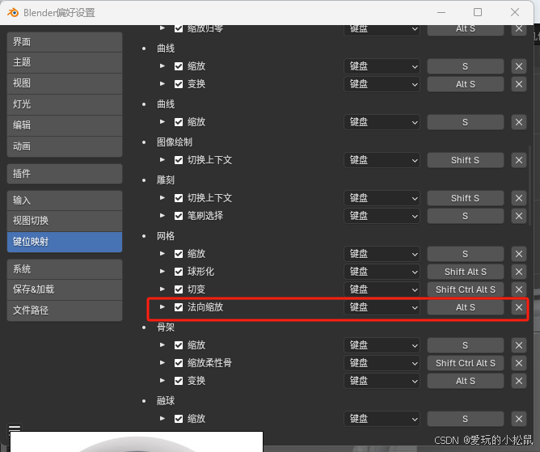Open 键盘 dropdown for 球形化
Viewport: 540px width, 452px height.
(382, 272)
